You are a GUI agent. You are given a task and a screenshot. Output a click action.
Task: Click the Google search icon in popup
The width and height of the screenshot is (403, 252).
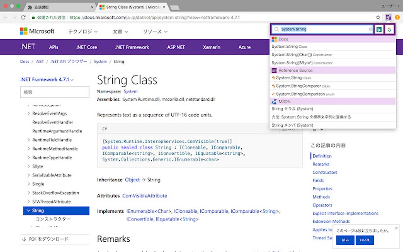tap(389, 30)
